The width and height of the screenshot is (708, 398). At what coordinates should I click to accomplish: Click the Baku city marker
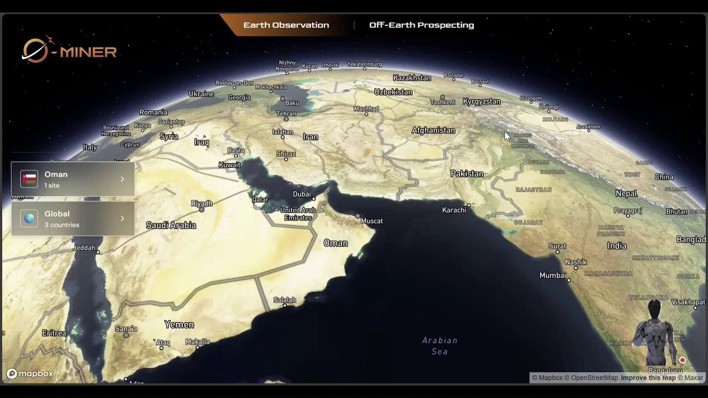[x=284, y=98]
